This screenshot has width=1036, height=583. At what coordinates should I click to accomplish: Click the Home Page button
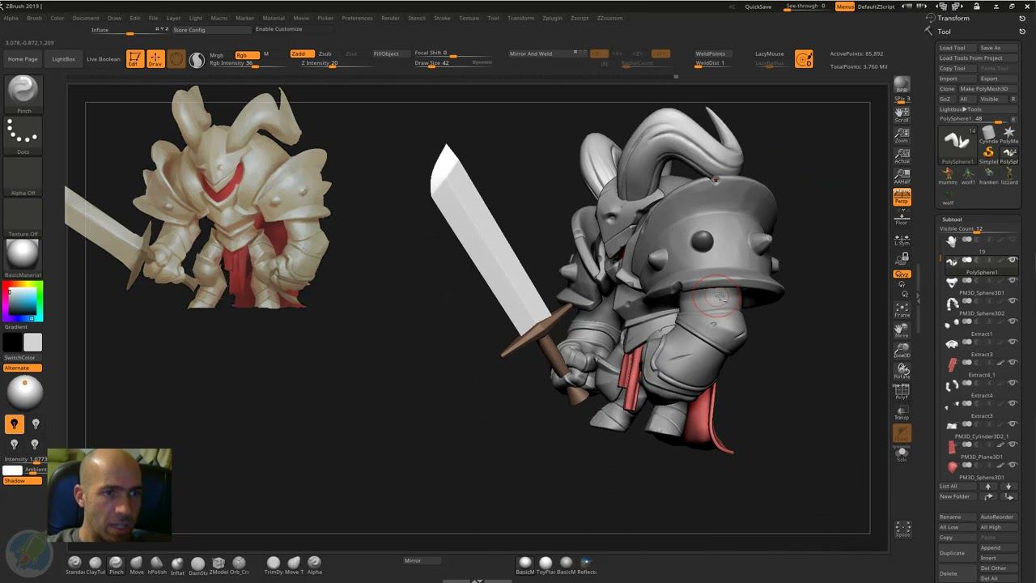[23, 59]
